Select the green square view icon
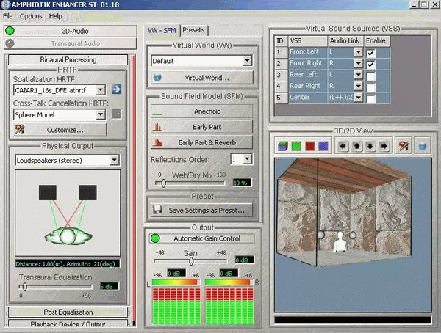This screenshot has width=441, height=333. [x=296, y=146]
